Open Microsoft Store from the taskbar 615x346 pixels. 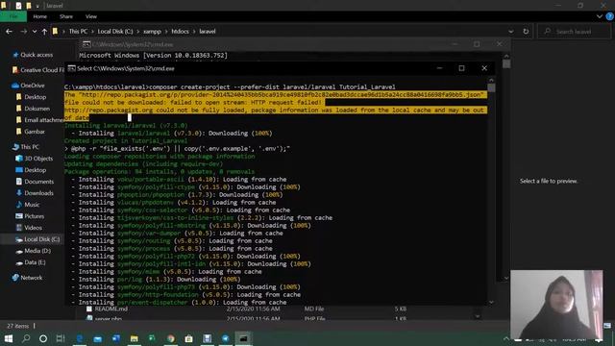(188, 338)
